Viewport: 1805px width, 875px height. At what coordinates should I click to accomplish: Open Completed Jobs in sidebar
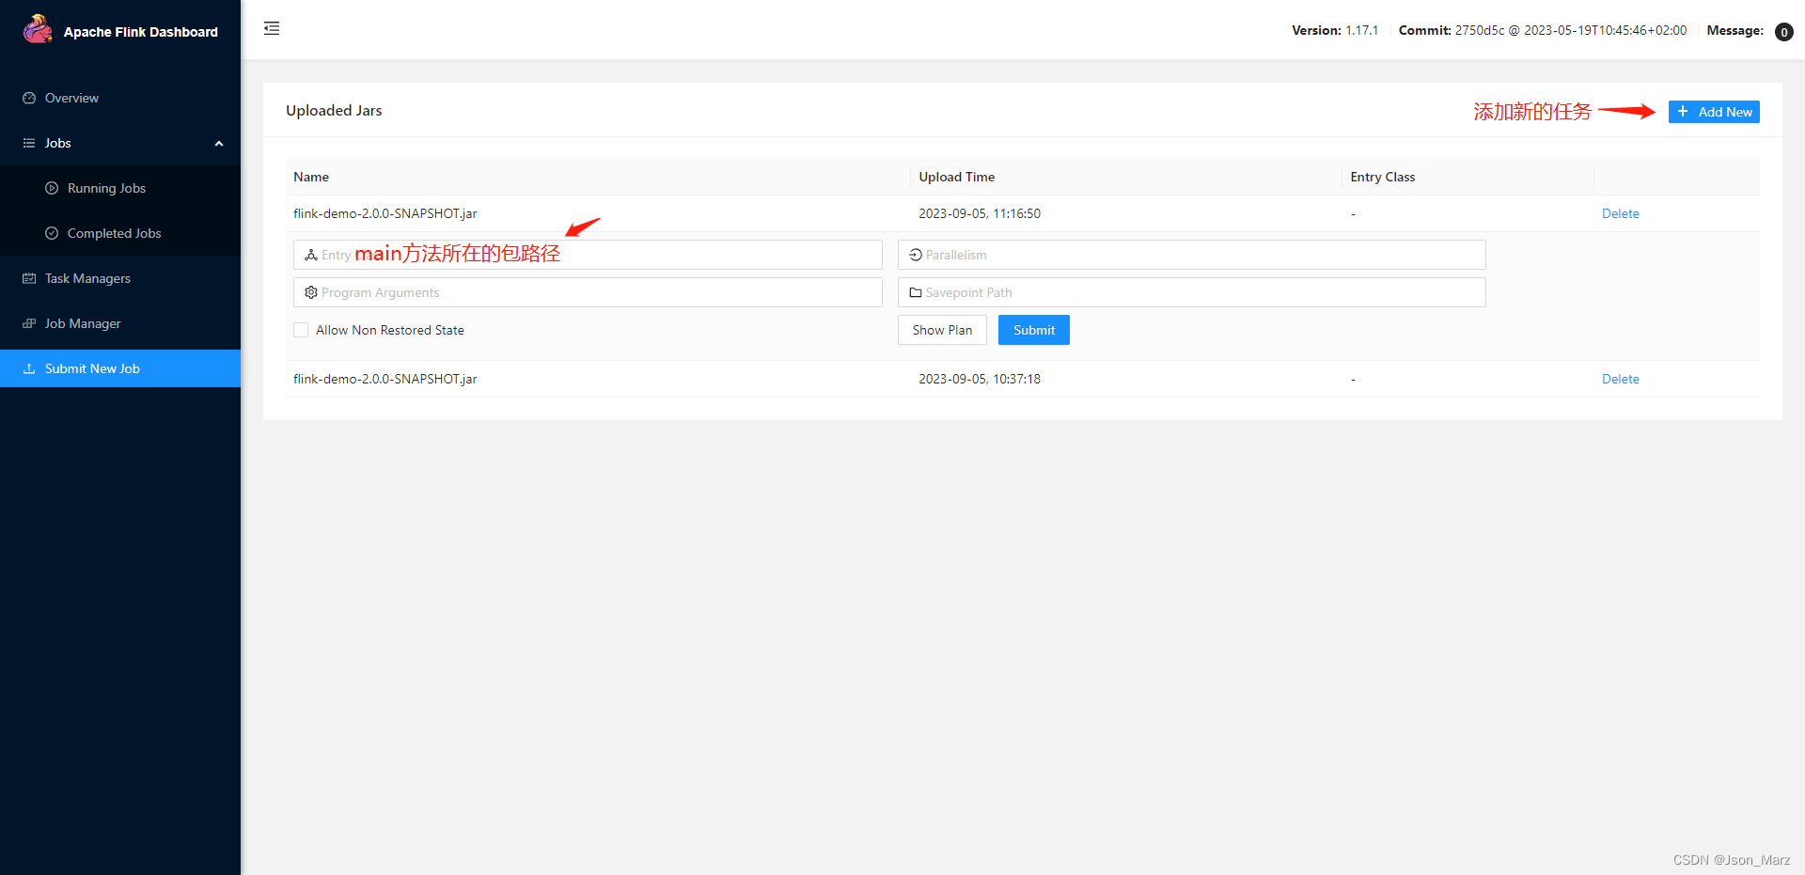[x=120, y=233]
